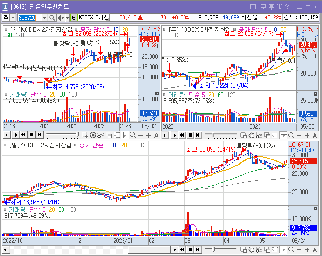This screenshot has width=322, height=256.
Task: Click weekly chart data table icon
Action: 243,136
